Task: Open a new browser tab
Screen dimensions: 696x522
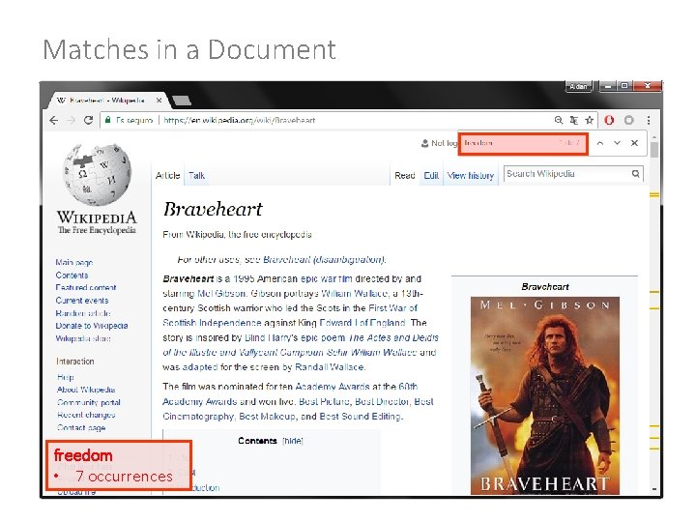Action: tap(182, 101)
